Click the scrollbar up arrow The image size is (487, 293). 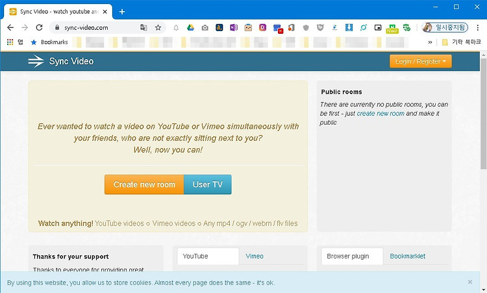[x=484, y=55]
